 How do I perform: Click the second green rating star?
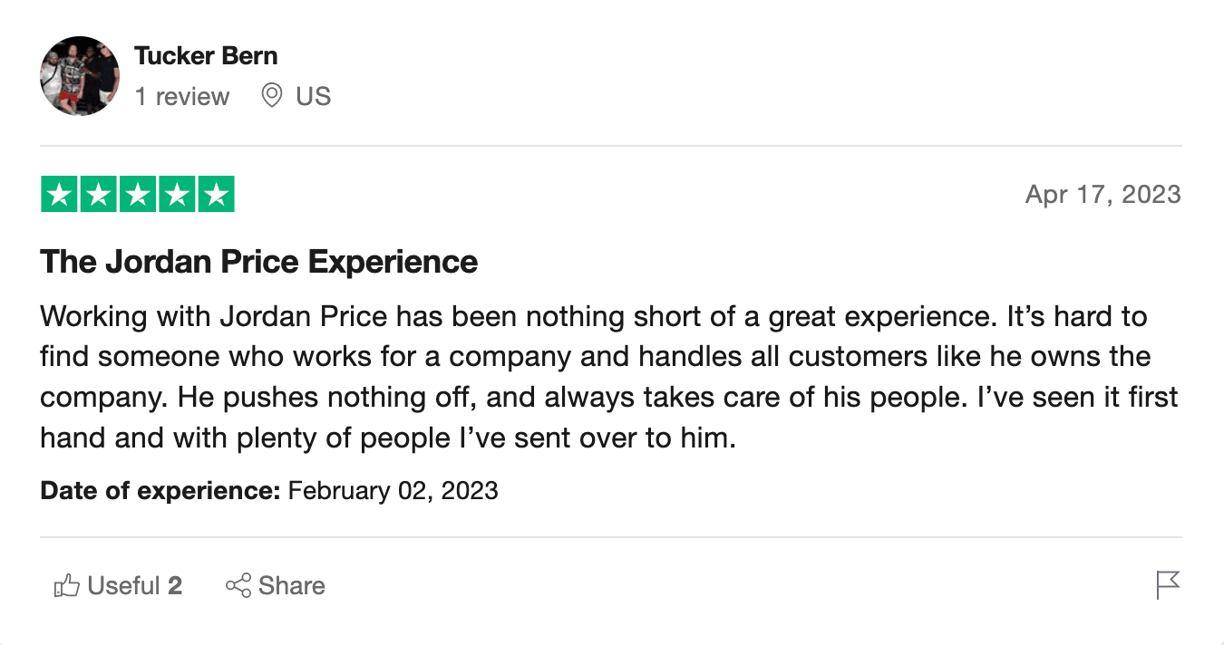tap(98, 195)
